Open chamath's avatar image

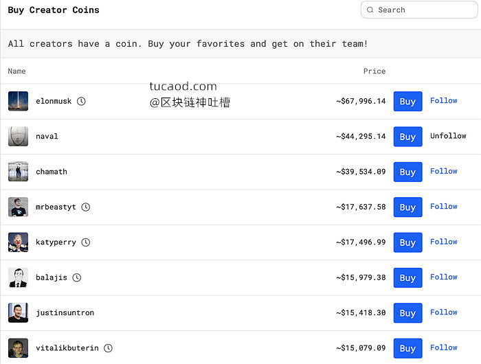tap(18, 172)
